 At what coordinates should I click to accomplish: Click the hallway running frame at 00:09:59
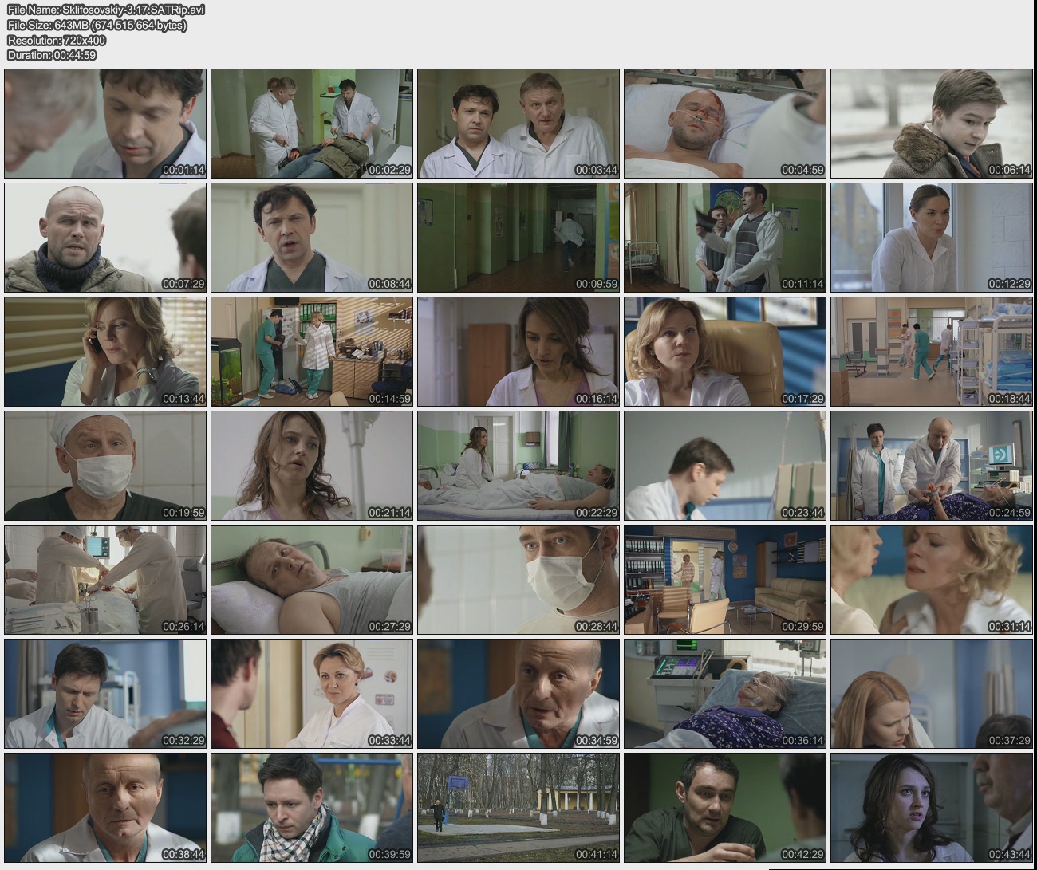tap(518, 238)
